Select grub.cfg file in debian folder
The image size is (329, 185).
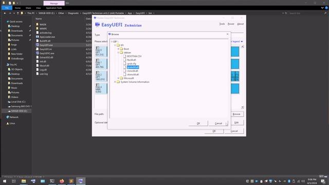(132, 64)
